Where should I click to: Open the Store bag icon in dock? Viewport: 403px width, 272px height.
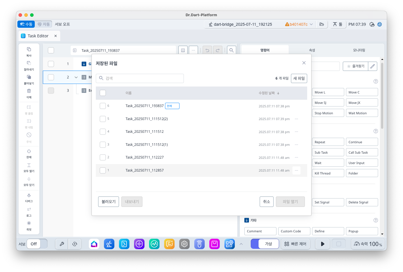(x=215, y=244)
